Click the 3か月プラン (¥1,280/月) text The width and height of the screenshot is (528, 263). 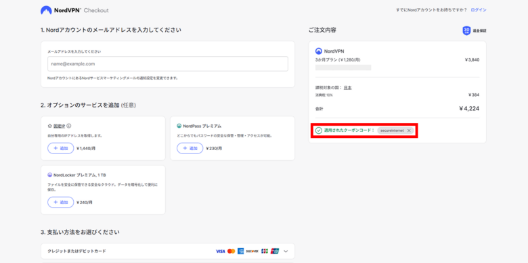click(338, 60)
